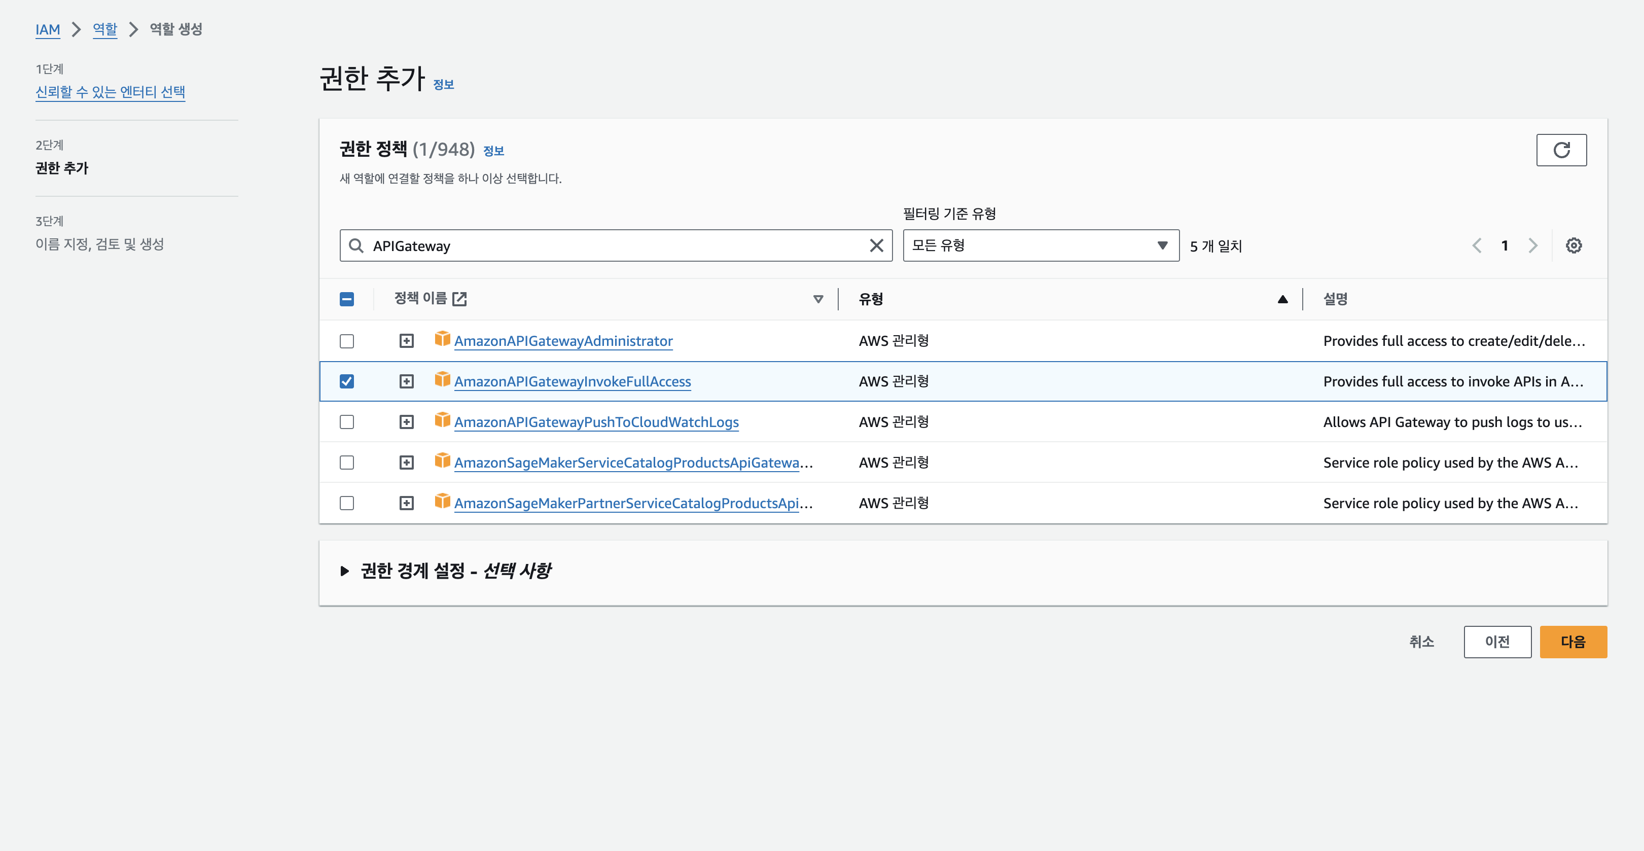Screen dimensions: 1644x851
Task: Click into the policy search field
Action: 613,246
